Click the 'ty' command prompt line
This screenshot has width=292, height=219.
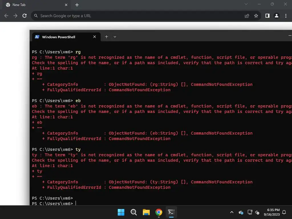pyautogui.click(x=56, y=149)
